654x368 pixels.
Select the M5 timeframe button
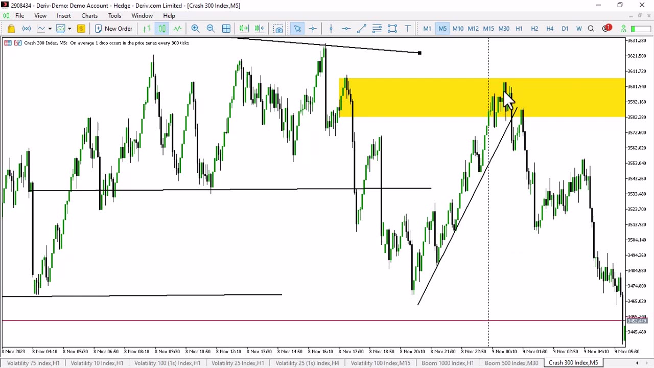pyautogui.click(x=442, y=29)
